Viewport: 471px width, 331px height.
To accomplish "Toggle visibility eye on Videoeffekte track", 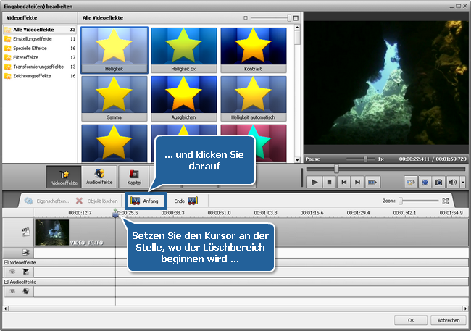I will 12,271.
